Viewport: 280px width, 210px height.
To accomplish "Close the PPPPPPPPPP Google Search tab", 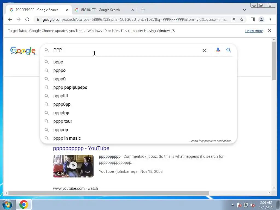I will (67, 10).
